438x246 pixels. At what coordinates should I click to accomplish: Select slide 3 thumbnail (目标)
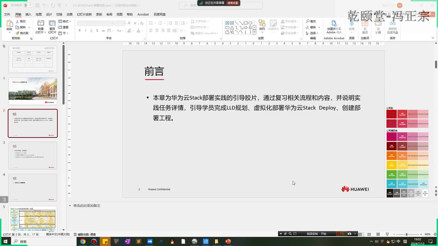tap(33, 155)
